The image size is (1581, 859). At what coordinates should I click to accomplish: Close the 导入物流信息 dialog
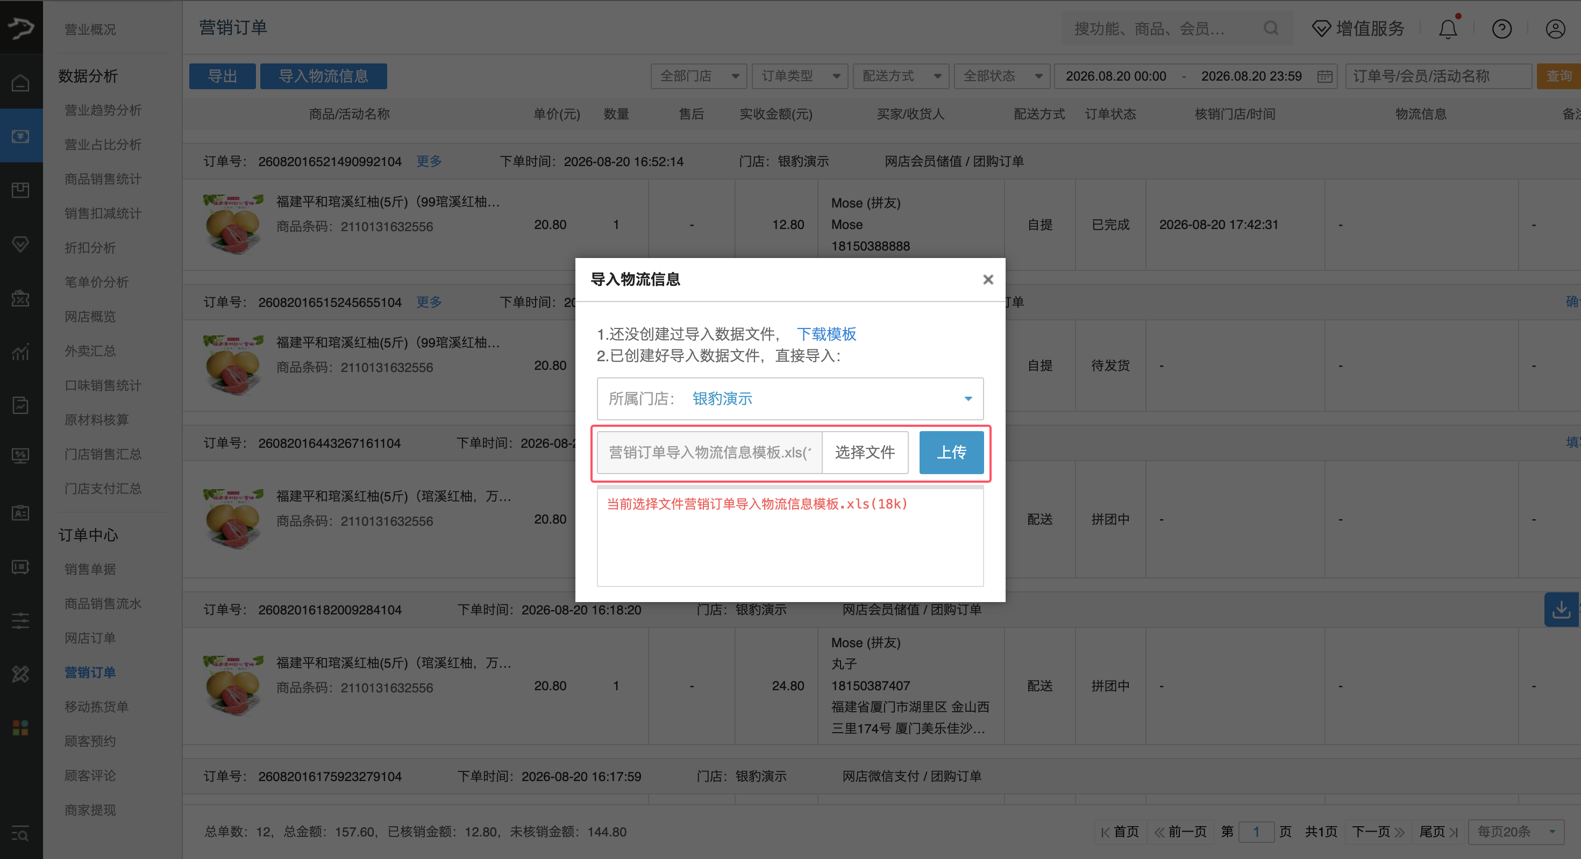click(x=987, y=279)
